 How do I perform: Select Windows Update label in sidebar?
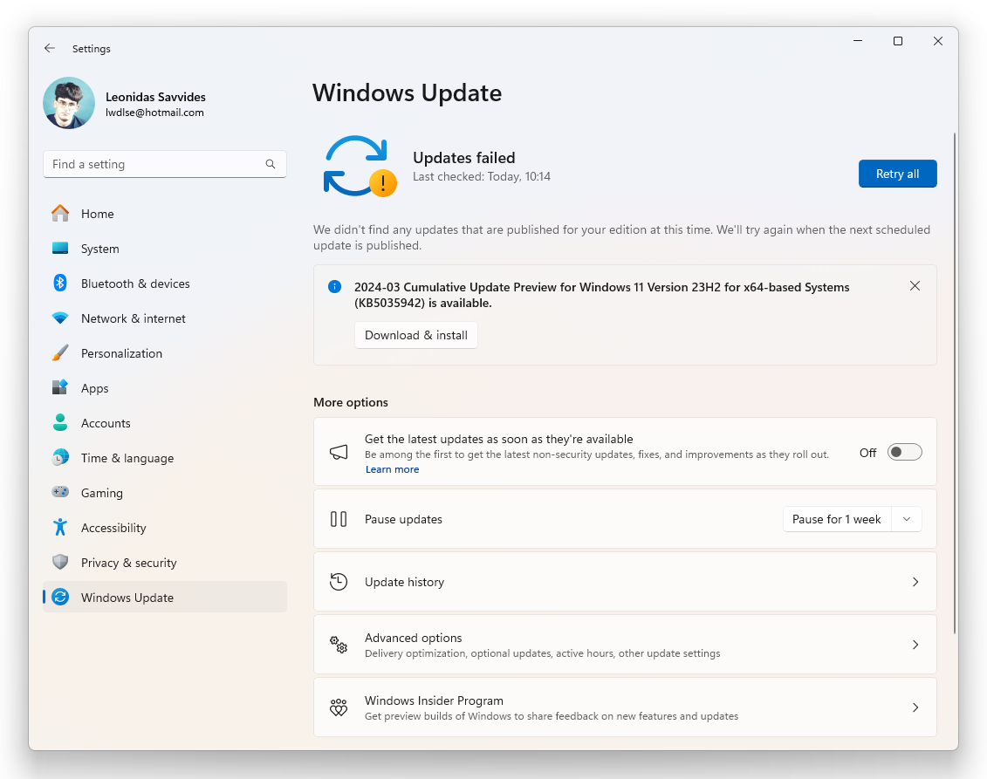[x=127, y=598]
